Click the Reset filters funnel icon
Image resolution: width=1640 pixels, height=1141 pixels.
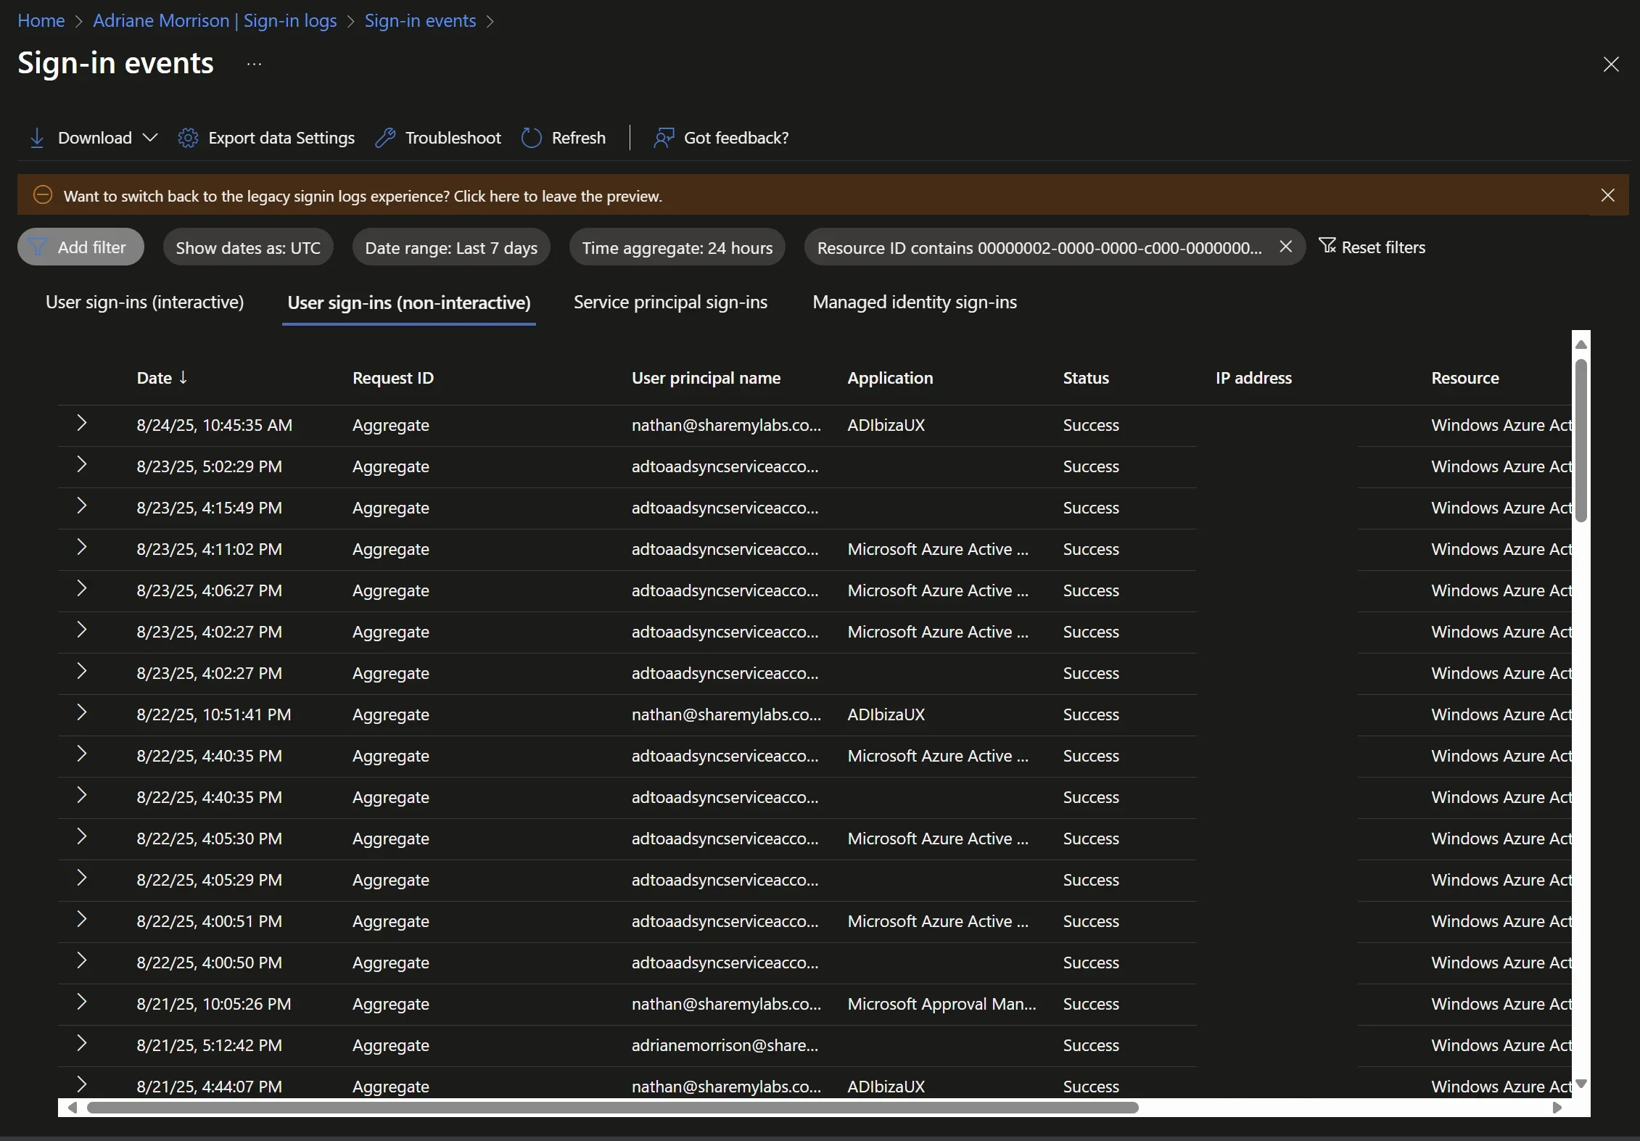[1327, 246]
